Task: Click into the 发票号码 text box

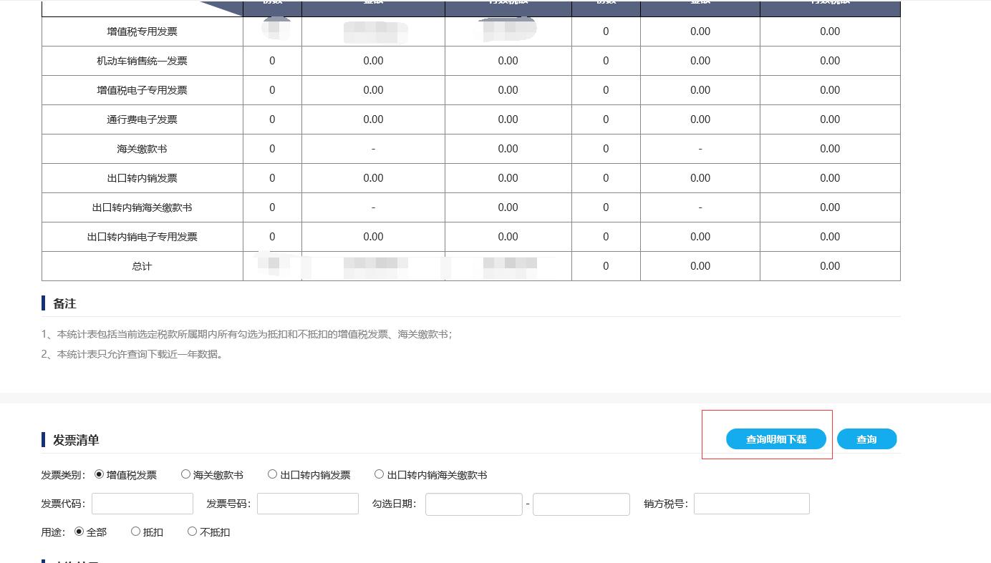Action: 308,504
